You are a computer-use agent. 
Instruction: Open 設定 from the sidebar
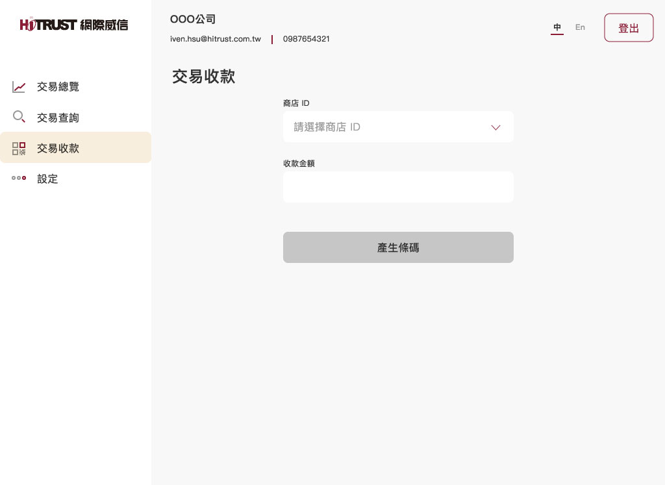[47, 179]
